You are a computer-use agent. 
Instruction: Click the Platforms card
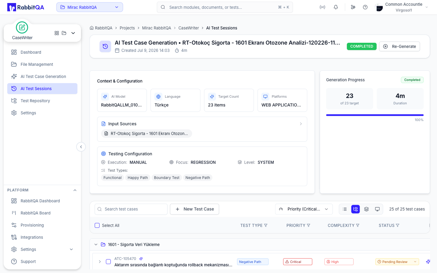282,100
